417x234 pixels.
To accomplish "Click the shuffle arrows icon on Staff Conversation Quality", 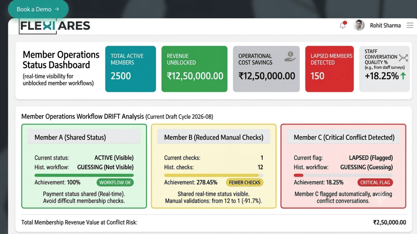I will (x=403, y=58).
